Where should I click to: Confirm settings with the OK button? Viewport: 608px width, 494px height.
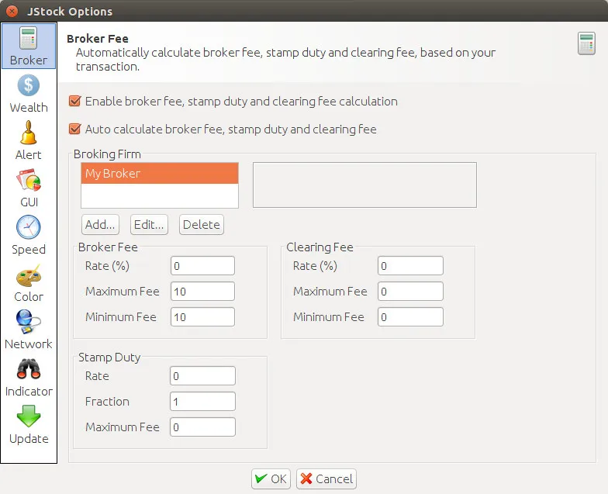tap(271, 479)
